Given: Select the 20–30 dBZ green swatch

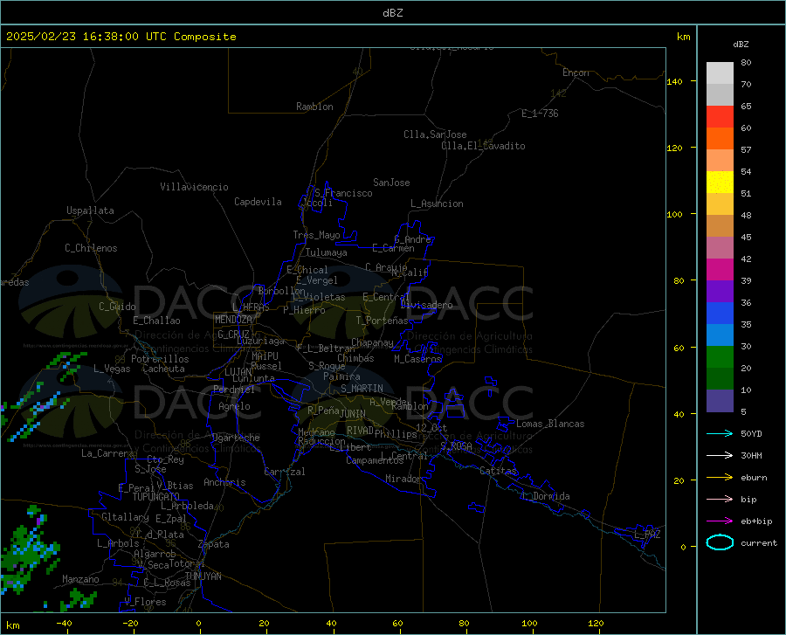Looking at the screenshot, I should [720, 357].
